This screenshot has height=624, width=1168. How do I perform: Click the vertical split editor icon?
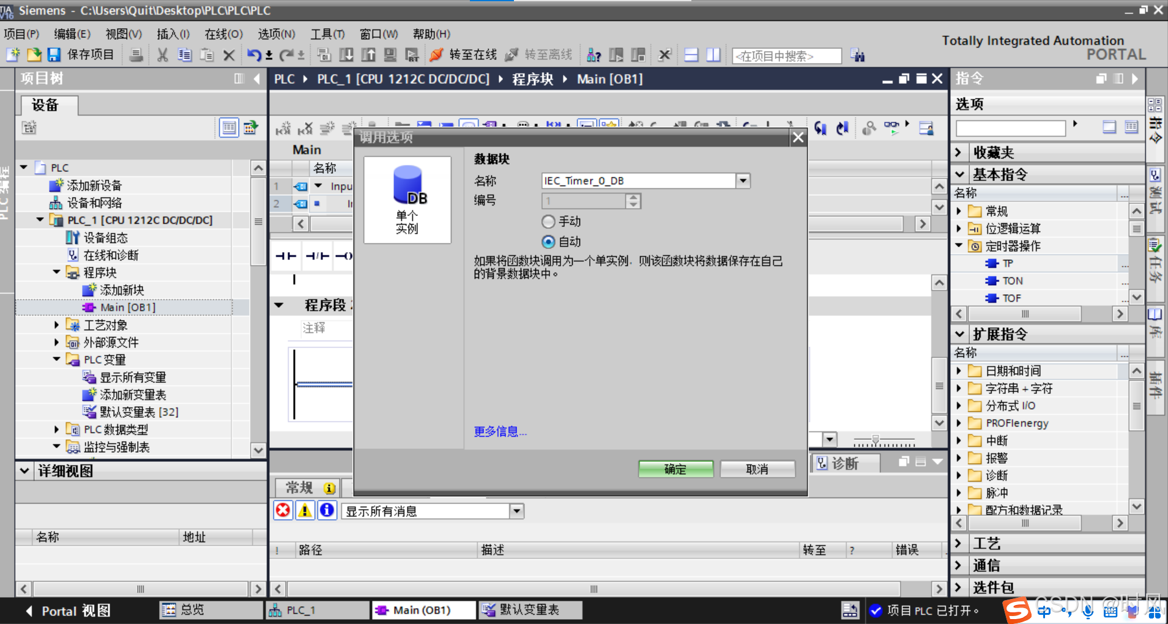[x=713, y=55]
